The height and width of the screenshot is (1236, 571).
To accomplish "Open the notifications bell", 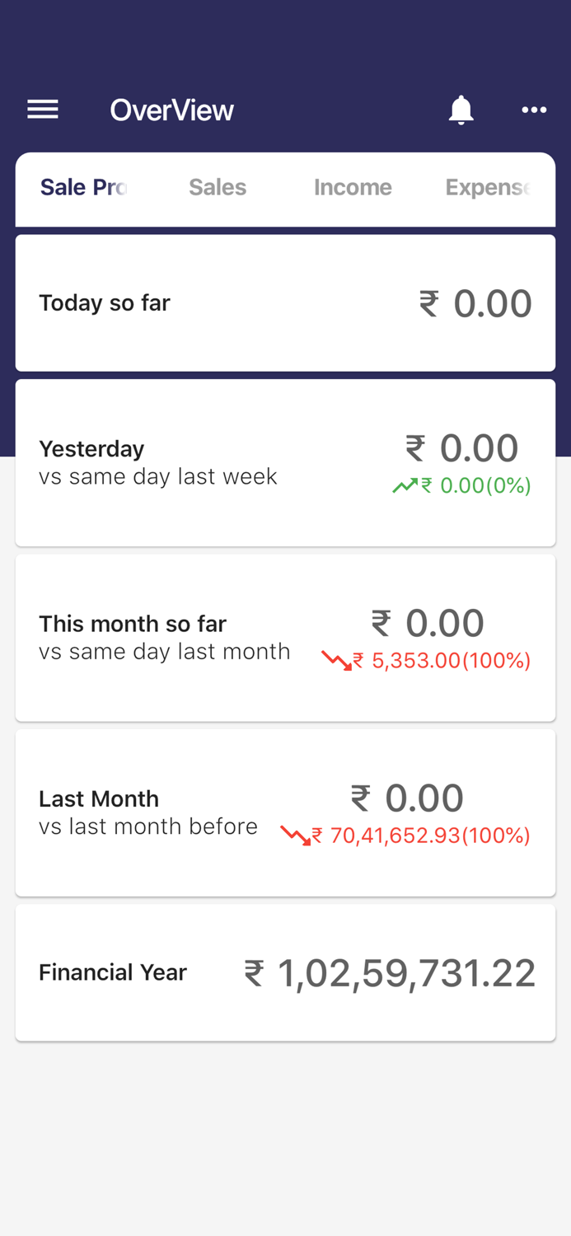I will click(x=461, y=109).
